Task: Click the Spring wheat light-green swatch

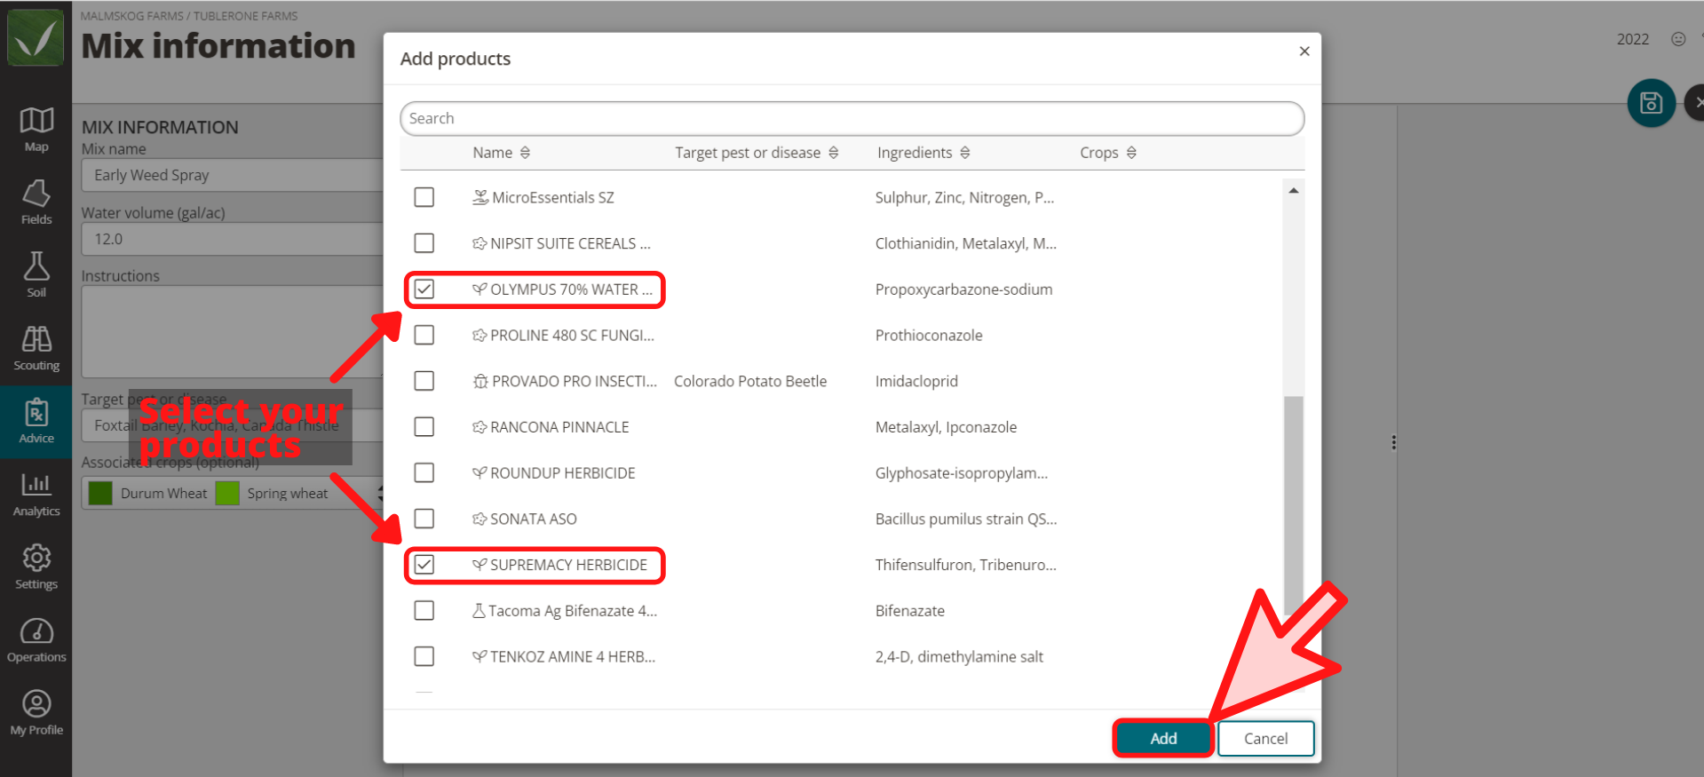Action: [227, 493]
